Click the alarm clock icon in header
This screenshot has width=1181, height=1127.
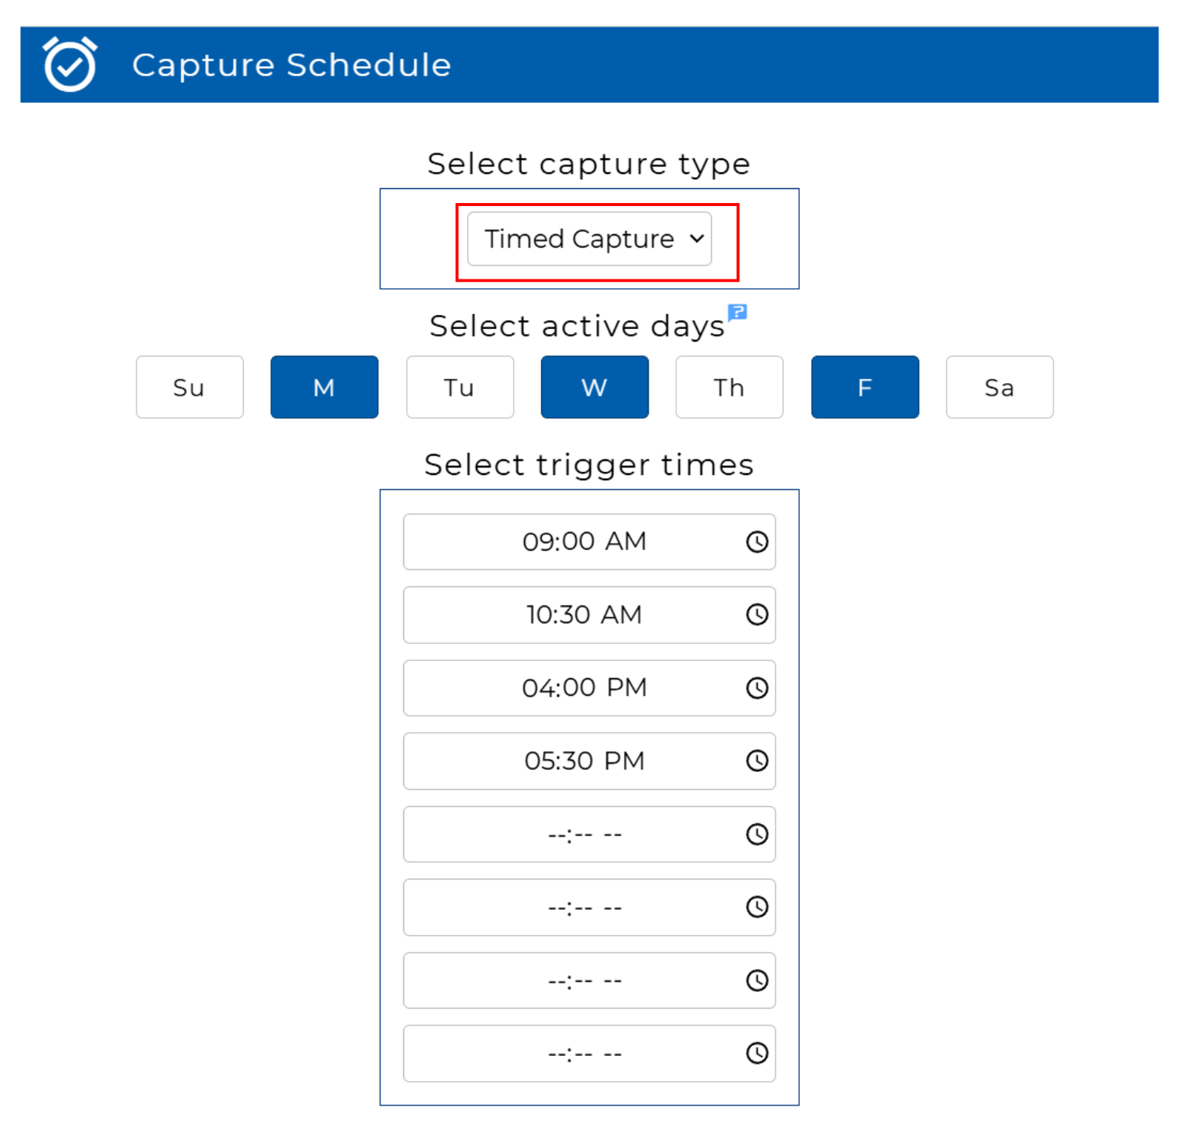(x=70, y=64)
